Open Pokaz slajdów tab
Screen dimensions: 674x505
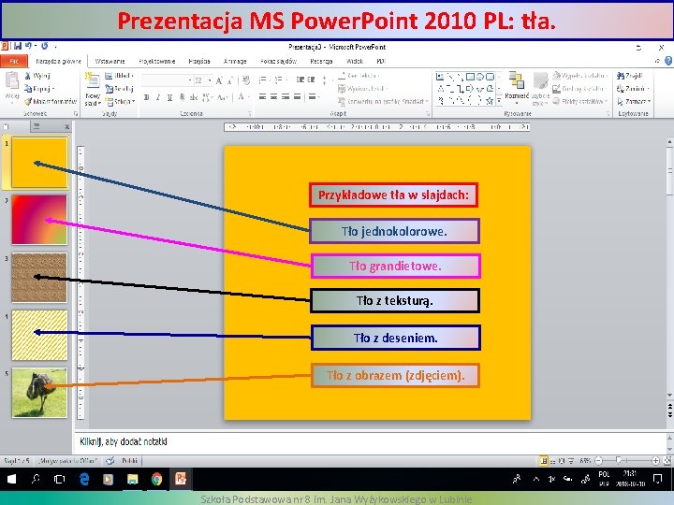pos(279,61)
